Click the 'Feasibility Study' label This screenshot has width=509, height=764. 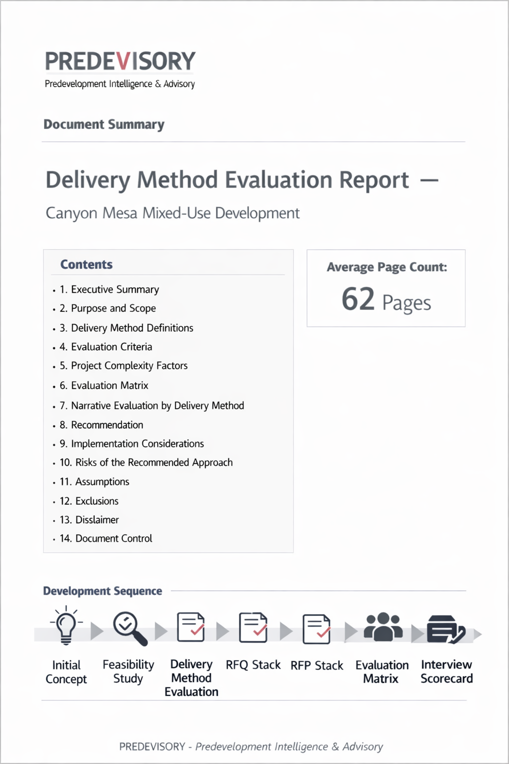[128, 671]
